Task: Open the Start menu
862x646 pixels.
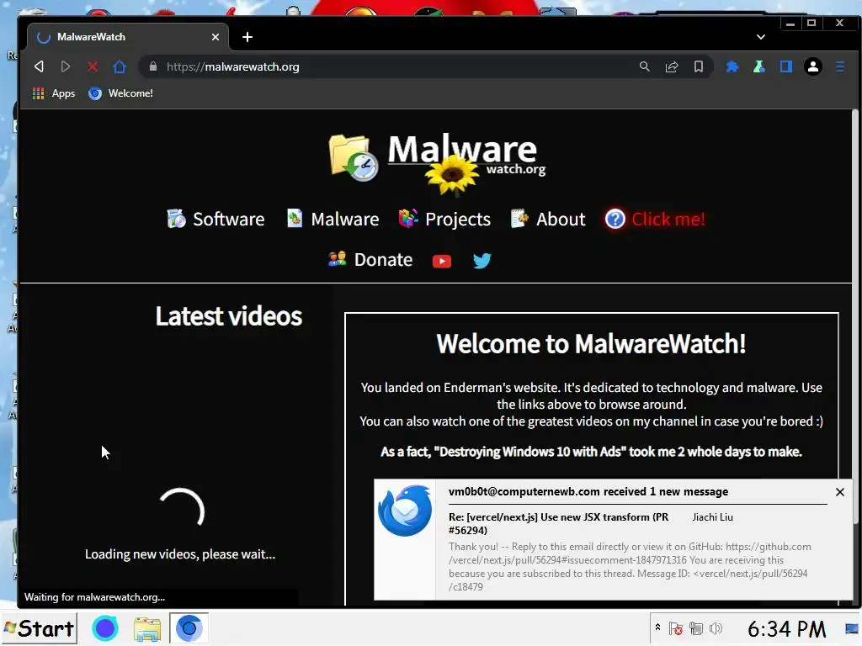Action: [39, 628]
